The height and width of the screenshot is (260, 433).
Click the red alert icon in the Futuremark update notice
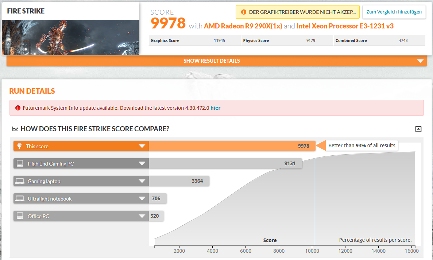[18, 108]
